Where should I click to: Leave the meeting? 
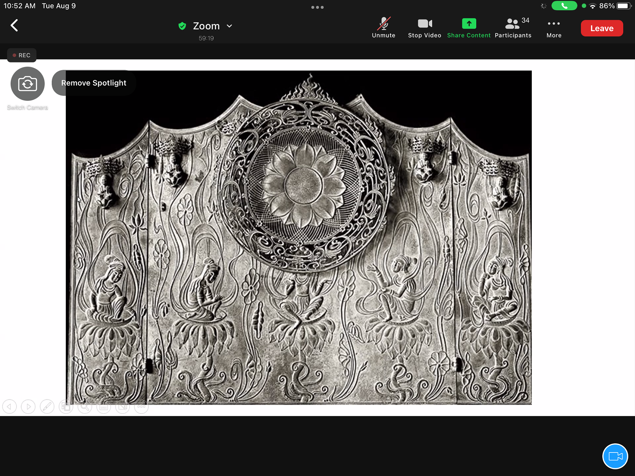[602, 28]
